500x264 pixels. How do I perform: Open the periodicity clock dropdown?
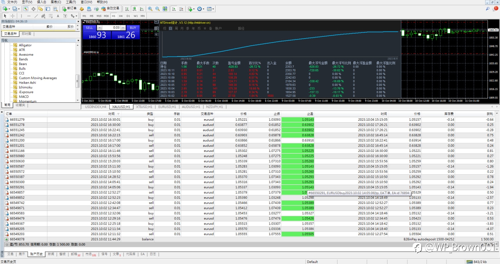click(x=201, y=9)
